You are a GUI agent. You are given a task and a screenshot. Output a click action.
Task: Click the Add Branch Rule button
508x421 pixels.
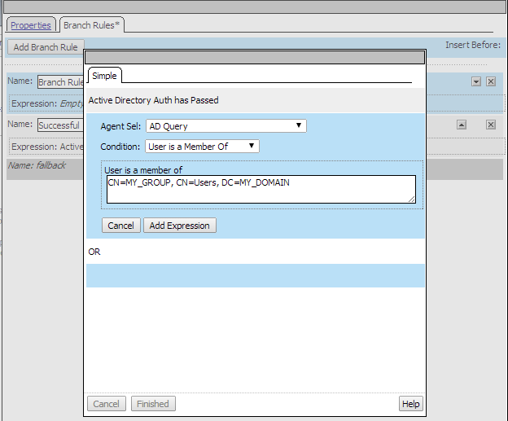click(x=46, y=47)
